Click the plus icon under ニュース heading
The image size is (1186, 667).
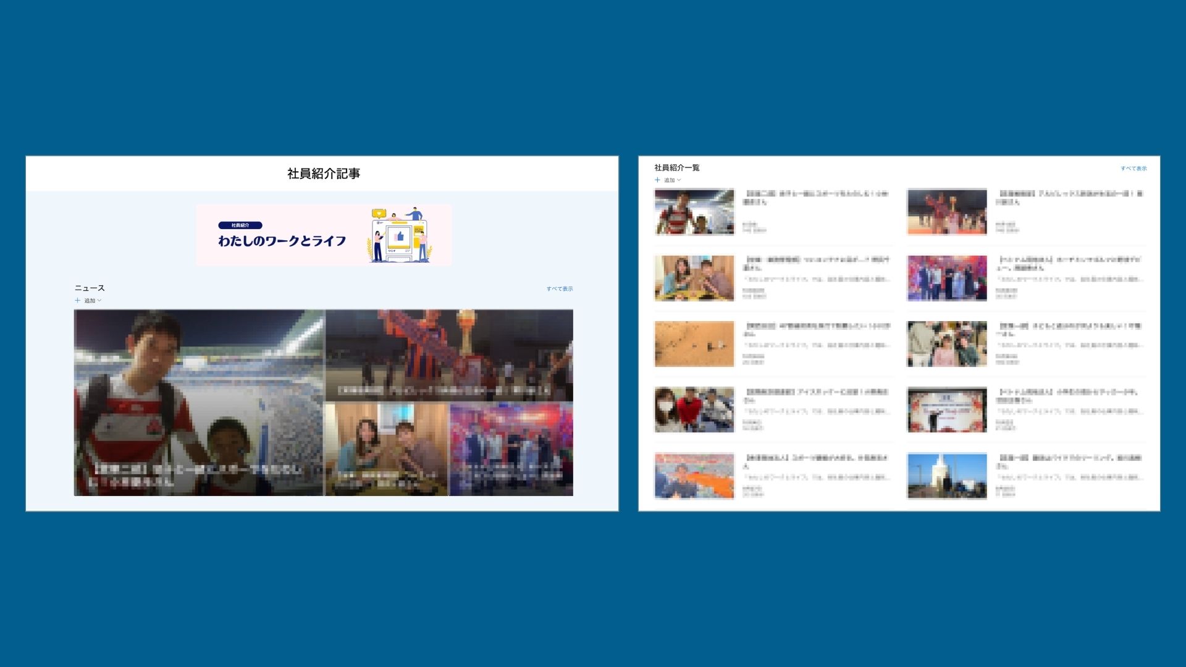[x=78, y=301]
